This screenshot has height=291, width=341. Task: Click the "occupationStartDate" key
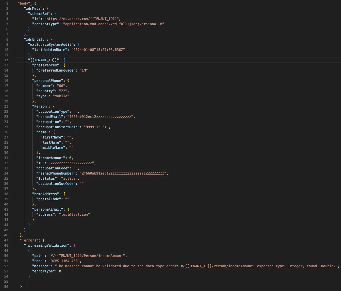click(58, 127)
